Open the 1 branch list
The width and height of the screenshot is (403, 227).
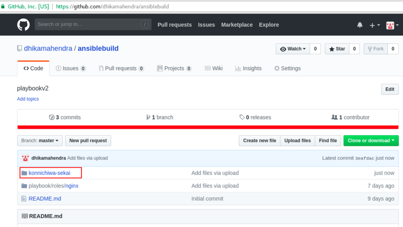[x=160, y=117]
